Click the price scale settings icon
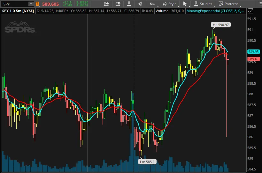Viewport: 262px width, 173px height. [250, 11]
